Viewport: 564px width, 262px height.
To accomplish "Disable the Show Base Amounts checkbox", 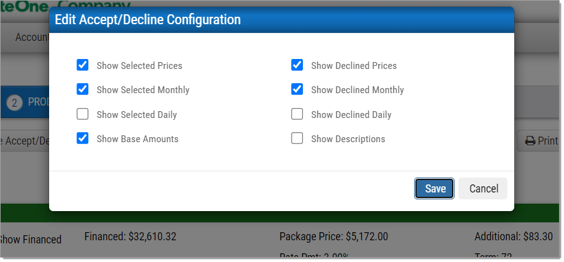I will pos(82,138).
